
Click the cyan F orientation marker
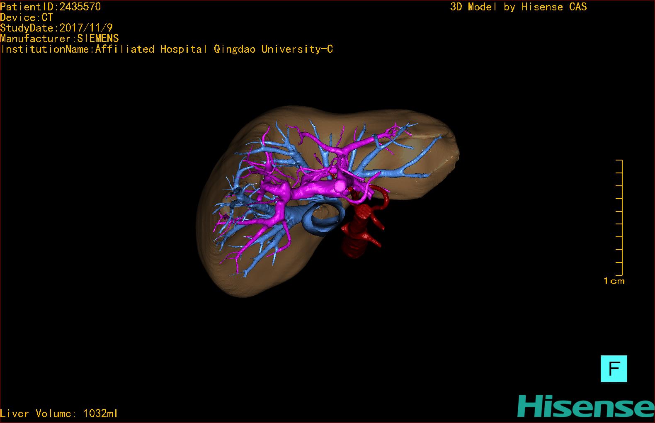[x=614, y=368]
